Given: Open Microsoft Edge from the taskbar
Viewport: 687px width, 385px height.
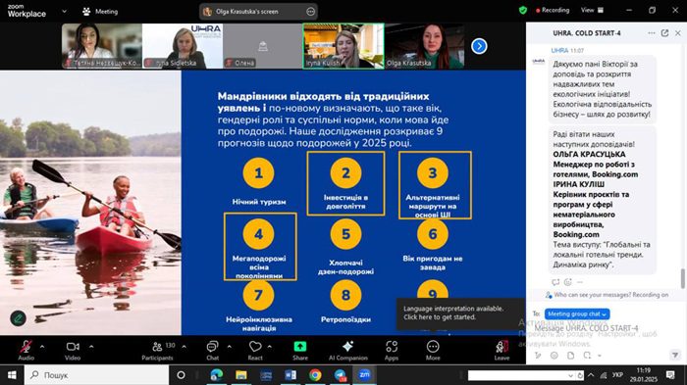Looking at the screenshot, I should coord(217,375).
